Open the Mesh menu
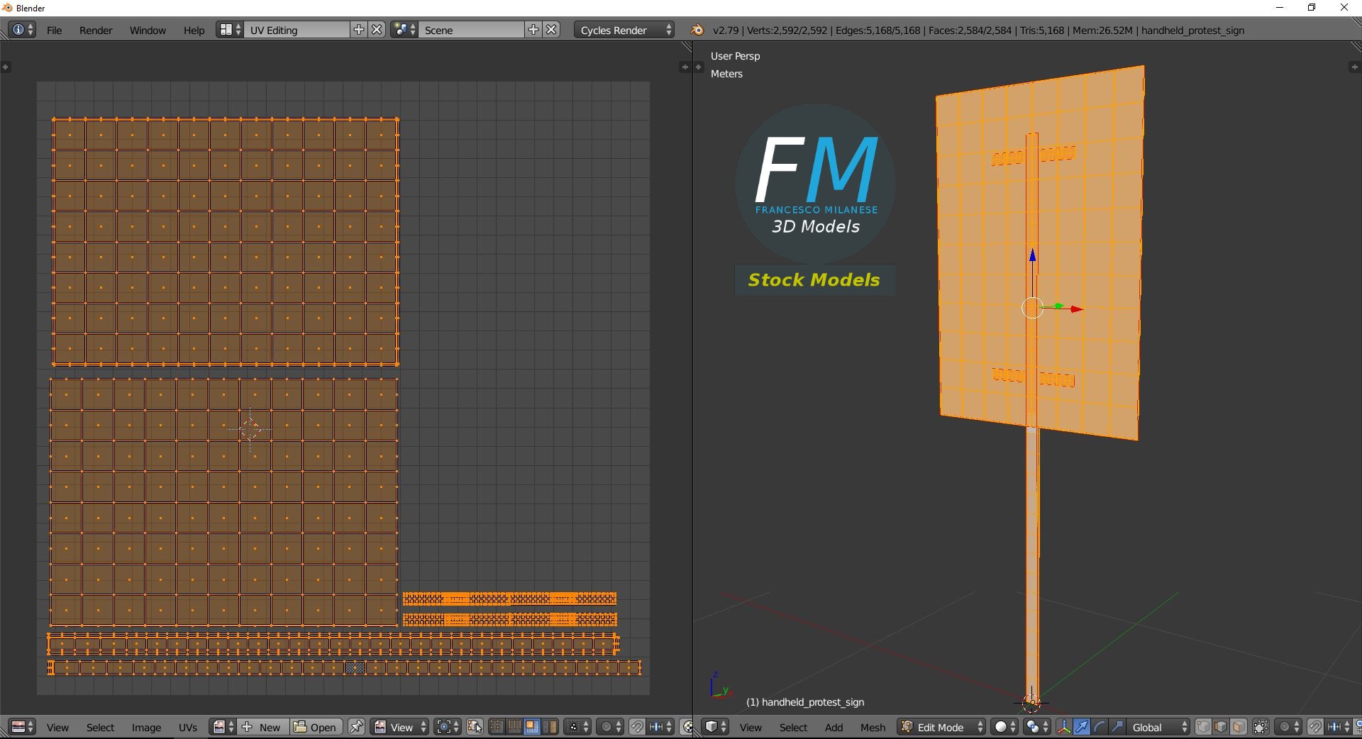This screenshot has width=1362, height=739. [873, 728]
